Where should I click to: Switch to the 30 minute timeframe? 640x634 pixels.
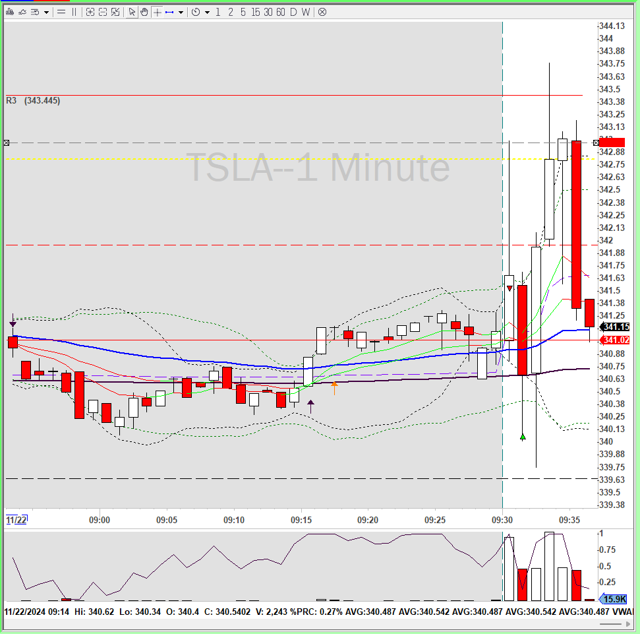[x=268, y=13]
